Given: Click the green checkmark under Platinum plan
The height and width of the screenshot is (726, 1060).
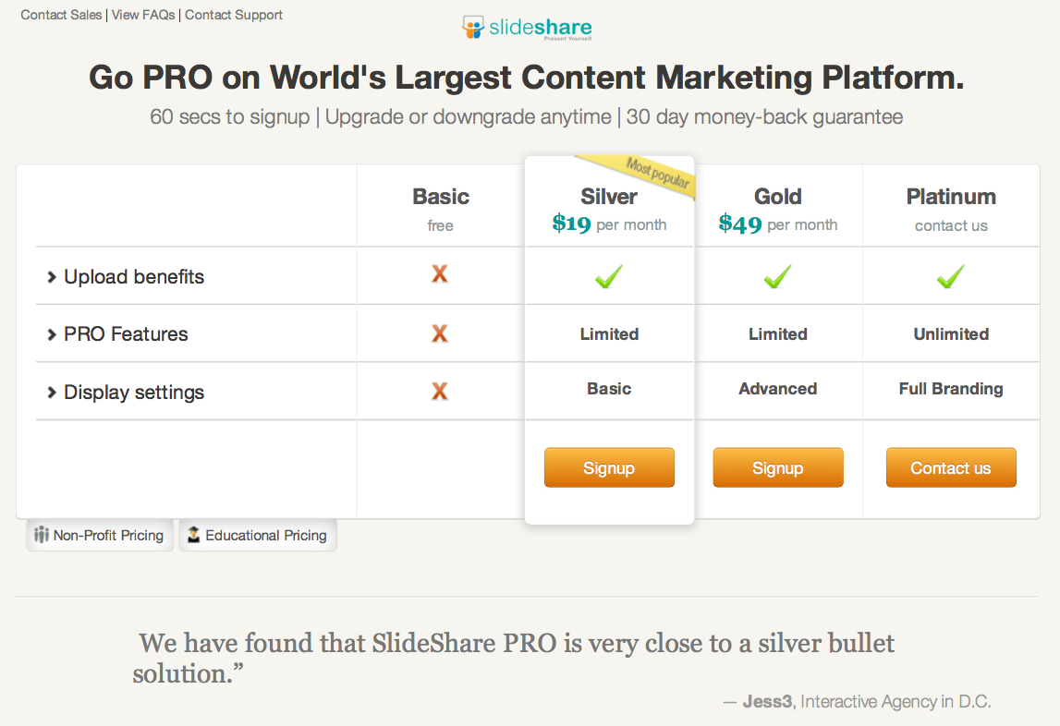Looking at the screenshot, I should coord(950,276).
